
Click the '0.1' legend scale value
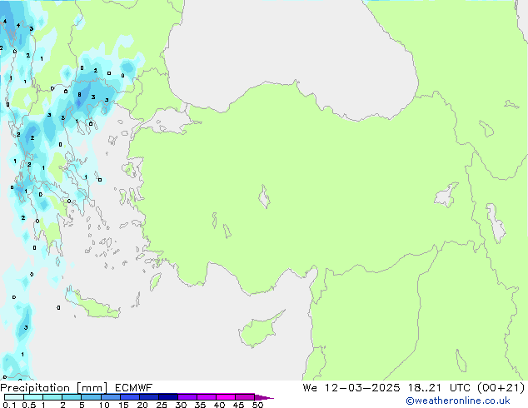[x=9, y=405]
